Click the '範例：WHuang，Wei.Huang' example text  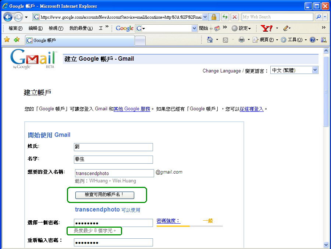click(105, 181)
